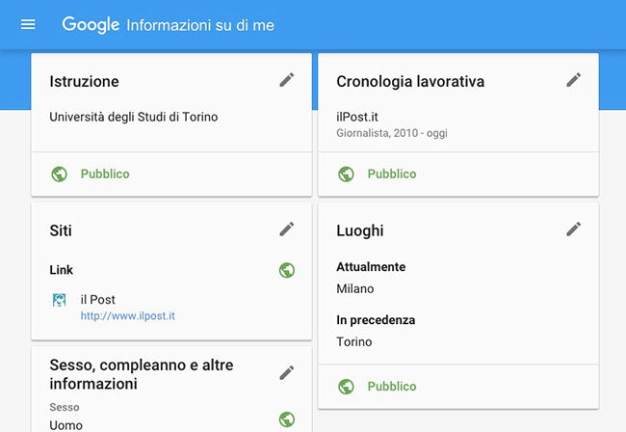Change Pubblico visibility under Luoghi
Image resolution: width=626 pixels, height=432 pixels.
pos(392,386)
